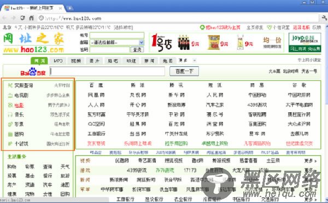Open the 当当网 site link
Screen dimensions: 328x203
(137, 134)
